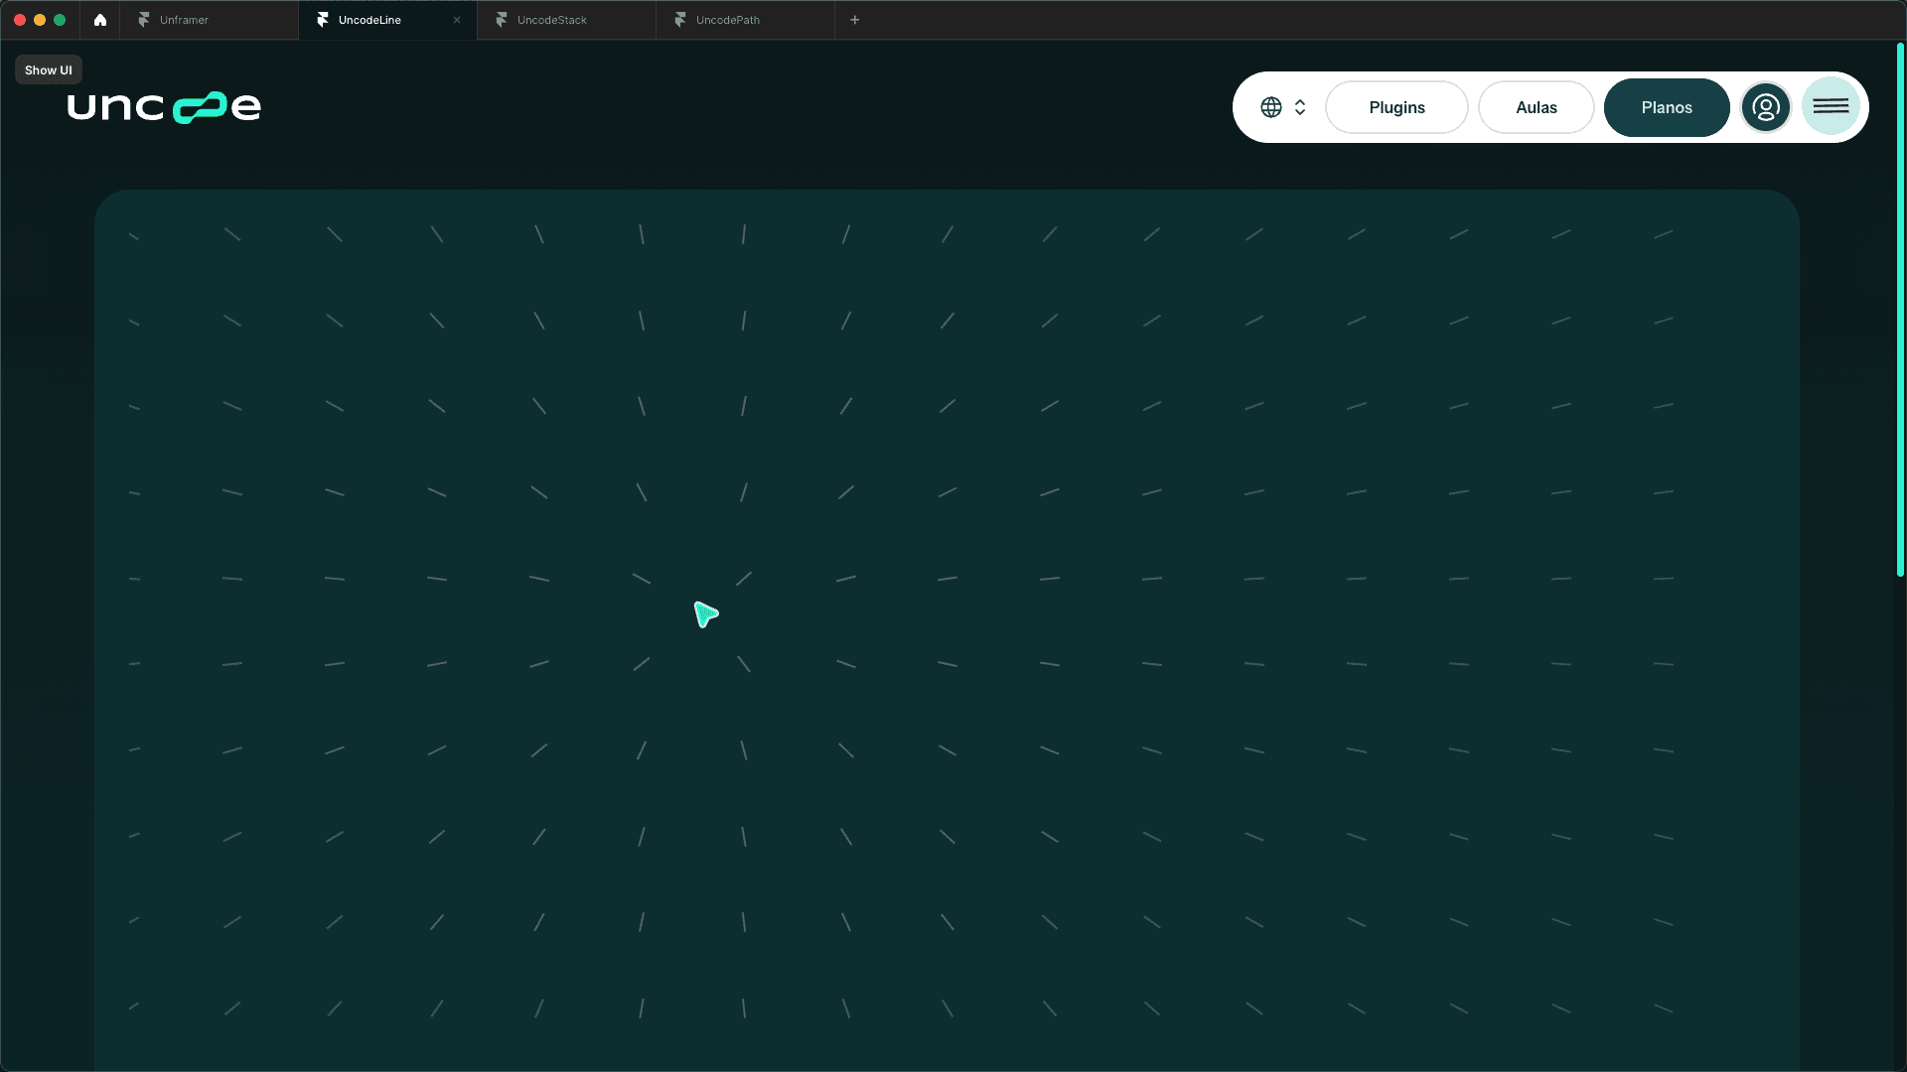Screen dimensions: 1907x1072
Task: Open the UncodePath tab
Action: (745, 20)
